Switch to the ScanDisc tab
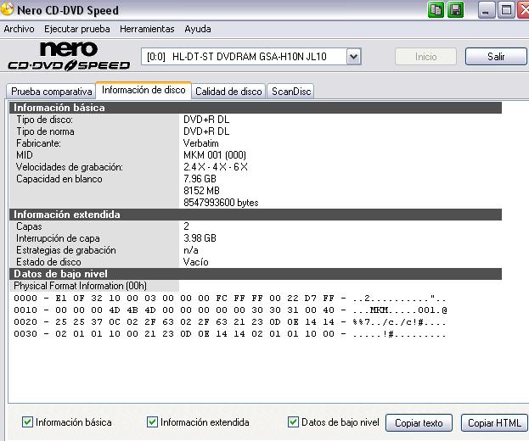The height and width of the screenshot is (441, 529). pos(291,91)
